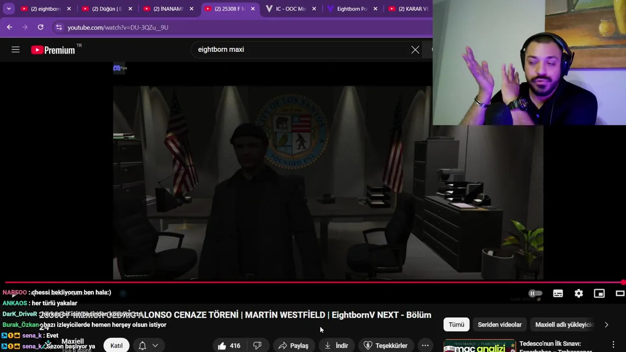Close the 'Eightborn Po' tab
The image size is (626, 352).
[x=375, y=9]
